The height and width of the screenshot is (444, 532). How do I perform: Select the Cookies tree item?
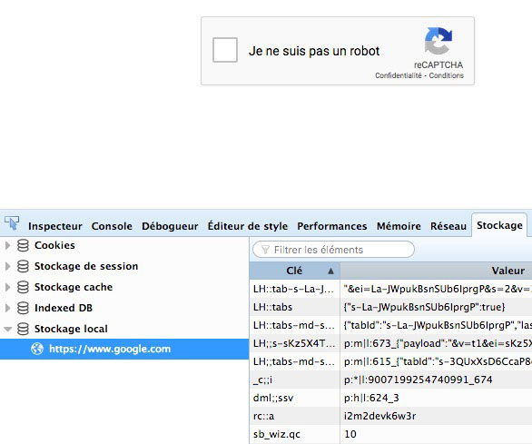pyautogui.click(x=54, y=245)
